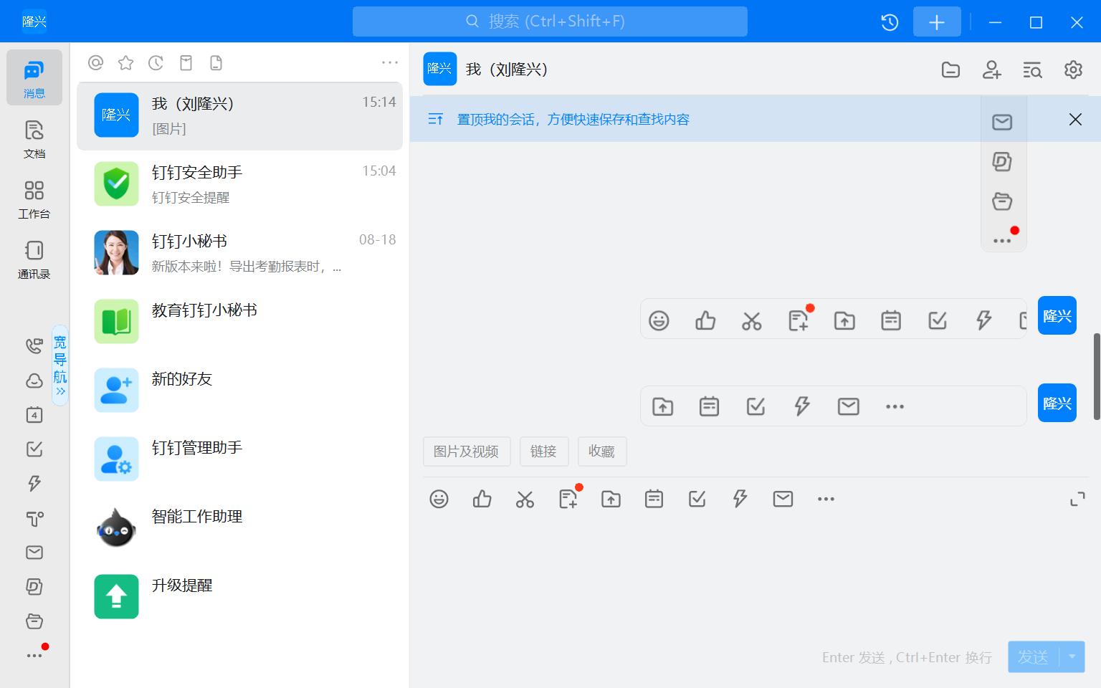Open the 钉钉安全助手 conversation

239,184
